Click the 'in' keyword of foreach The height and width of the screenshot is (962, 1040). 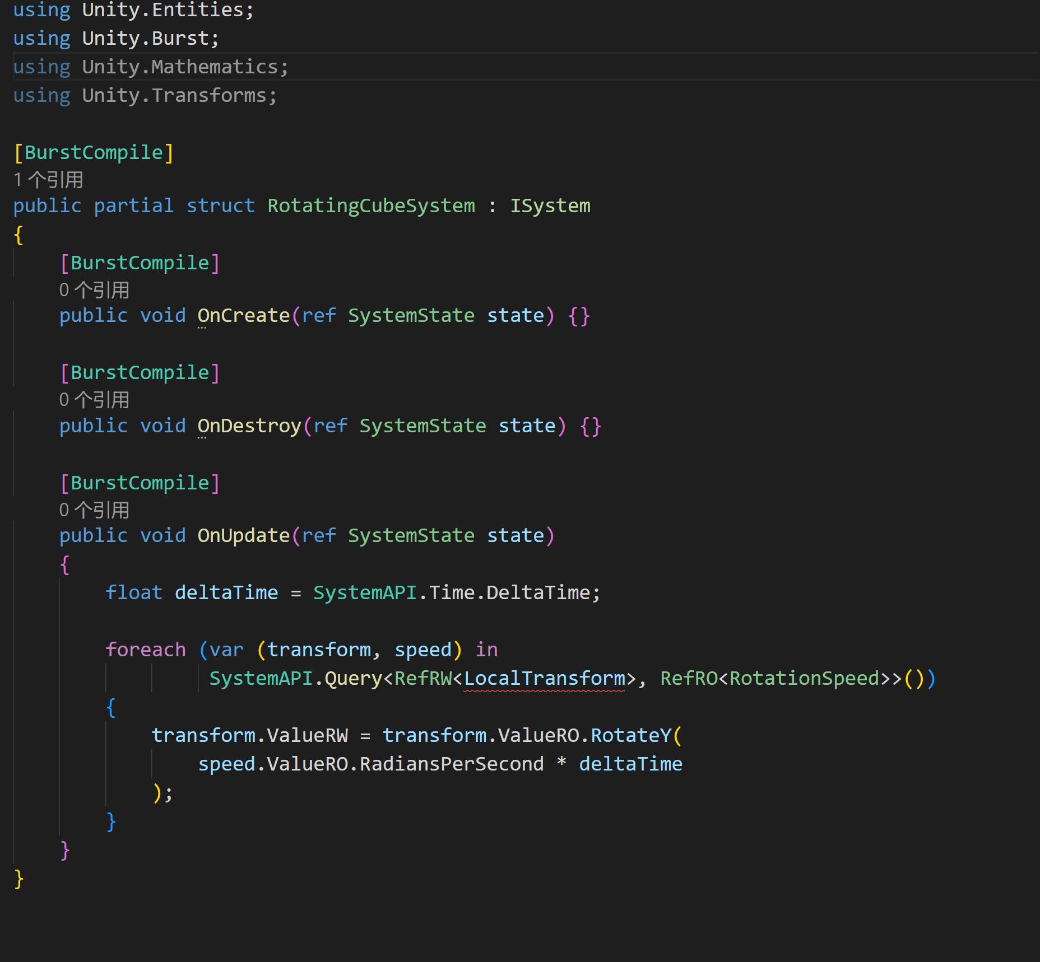coord(486,650)
